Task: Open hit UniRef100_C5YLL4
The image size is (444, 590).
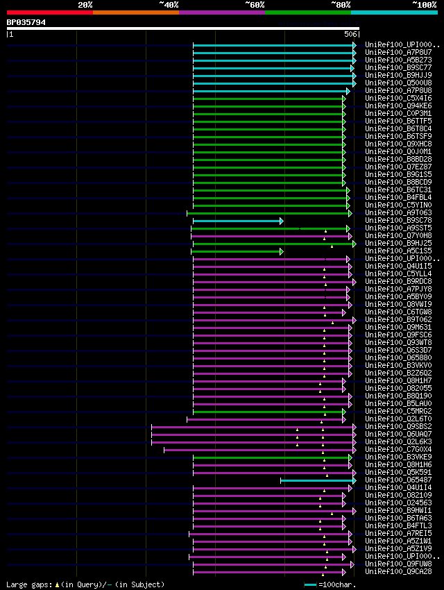Action: [398, 273]
